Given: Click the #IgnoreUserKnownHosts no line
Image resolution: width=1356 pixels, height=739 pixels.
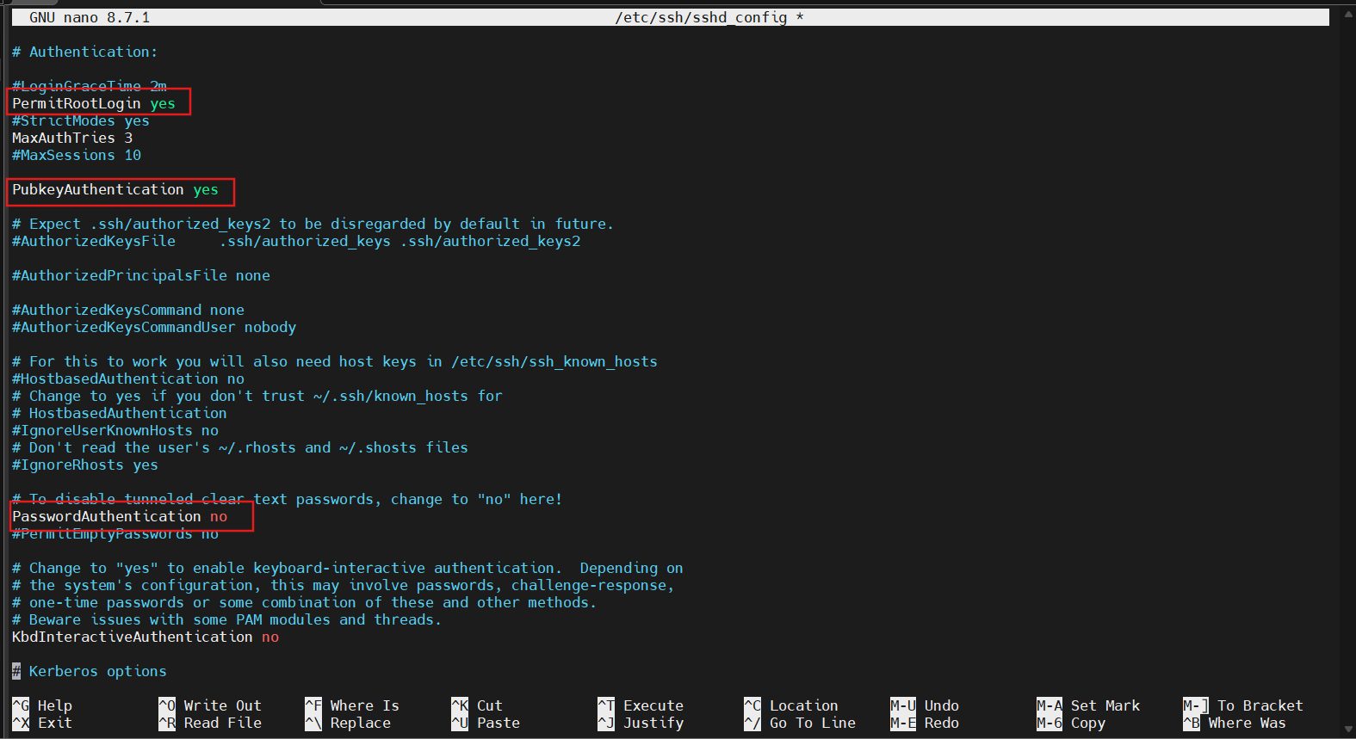Looking at the screenshot, I should tap(115, 430).
